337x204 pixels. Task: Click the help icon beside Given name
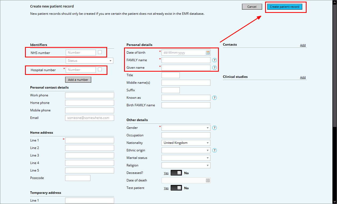click(x=215, y=68)
